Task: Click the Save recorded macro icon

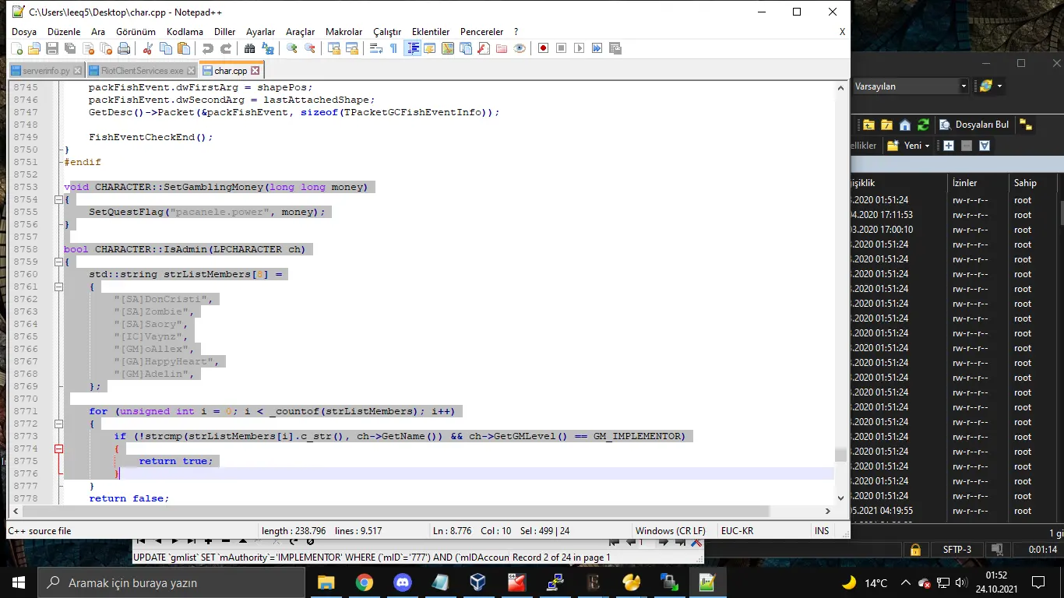Action: pyautogui.click(x=615, y=48)
